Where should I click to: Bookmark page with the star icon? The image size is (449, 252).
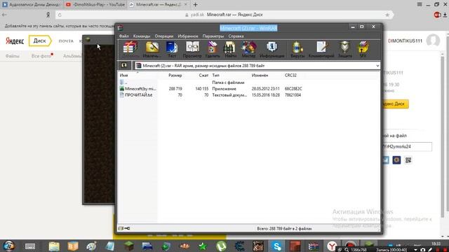pos(387,15)
